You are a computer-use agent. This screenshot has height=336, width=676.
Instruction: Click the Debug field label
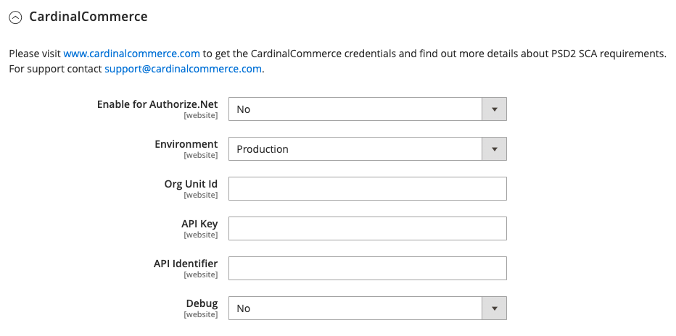pyautogui.click(x=202, y=303)
